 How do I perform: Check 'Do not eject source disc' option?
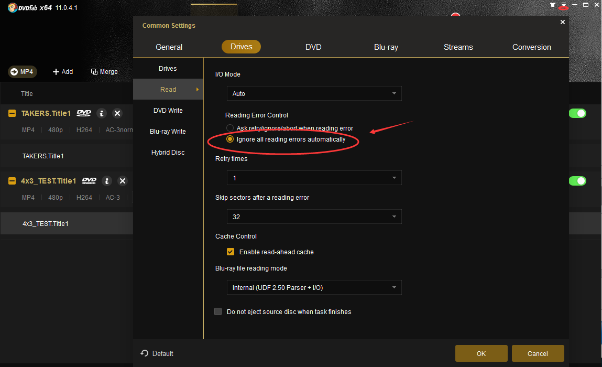click(x=218, y=311)
